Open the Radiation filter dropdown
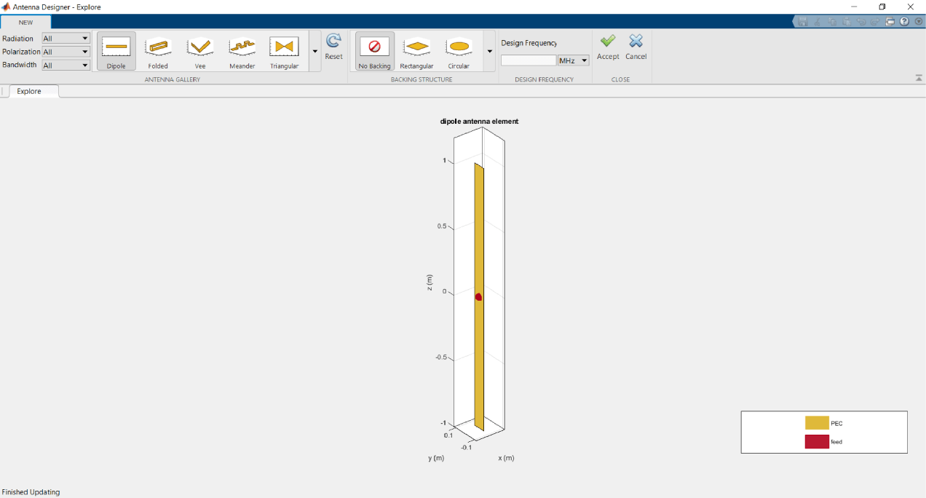This screenshot has height=498, width=926. pos(84,38)
